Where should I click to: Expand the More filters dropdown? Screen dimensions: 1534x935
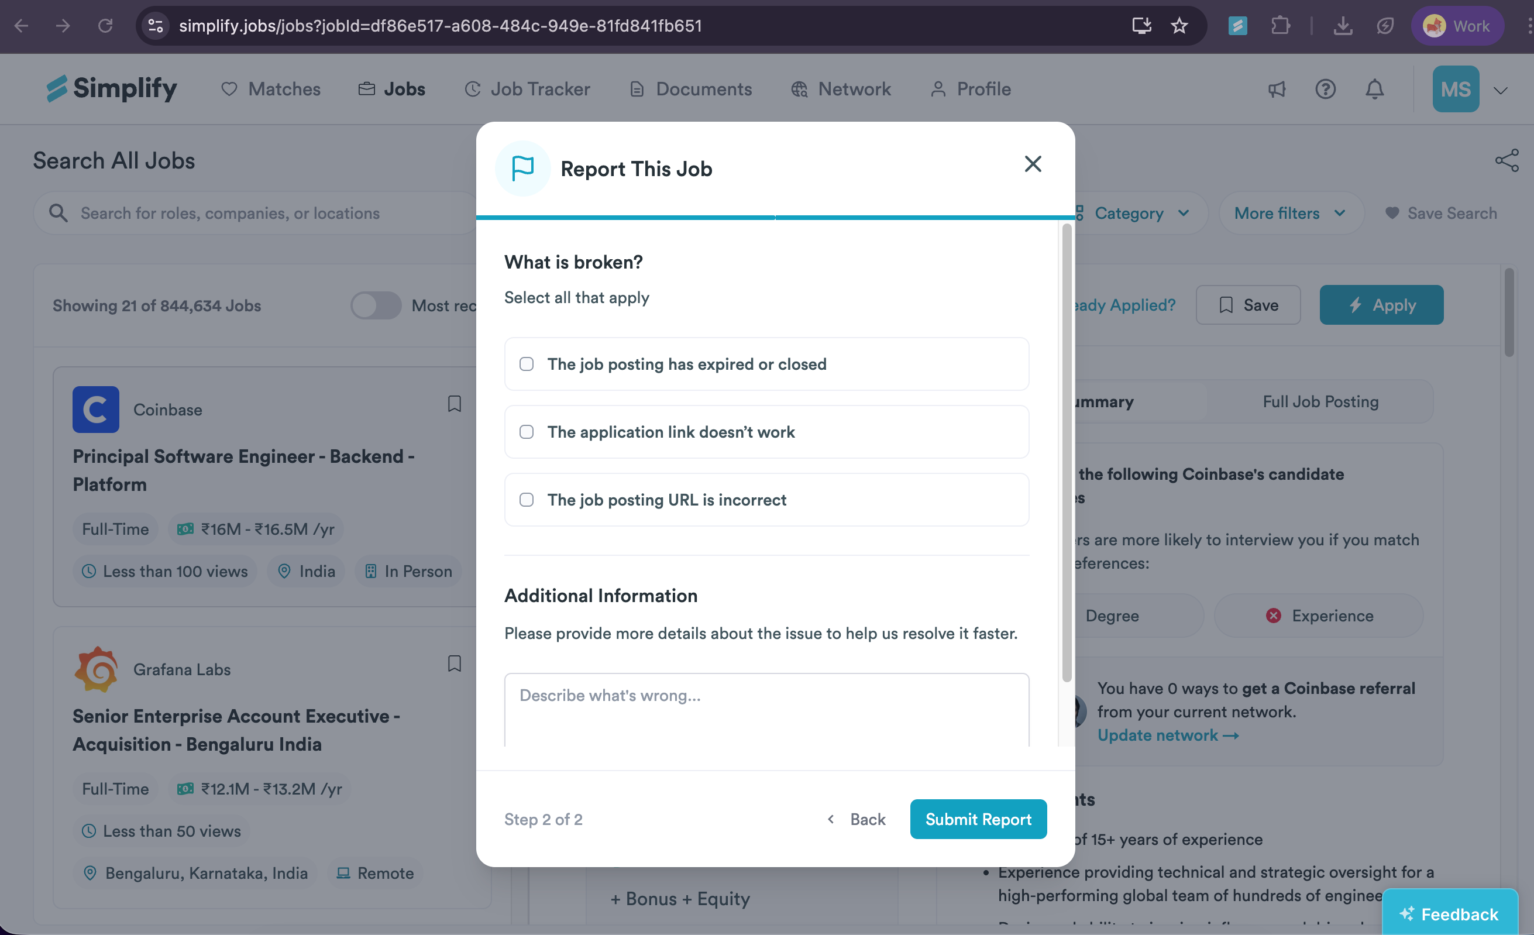coord(1291,214)
